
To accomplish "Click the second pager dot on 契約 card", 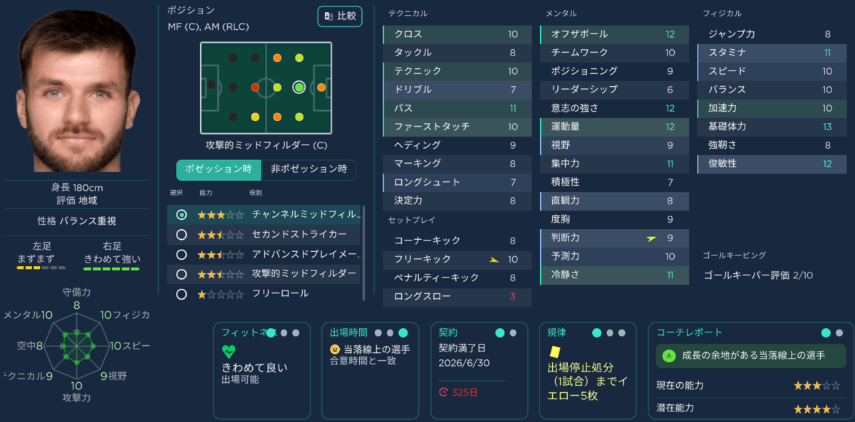I will (512, 332).
